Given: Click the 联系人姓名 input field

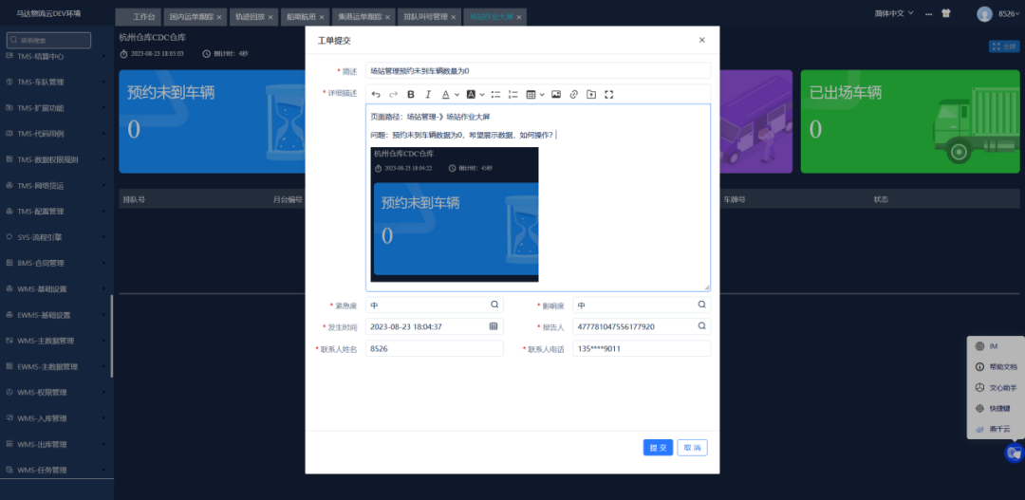Looking at the screenshot, I should (434, 348).
